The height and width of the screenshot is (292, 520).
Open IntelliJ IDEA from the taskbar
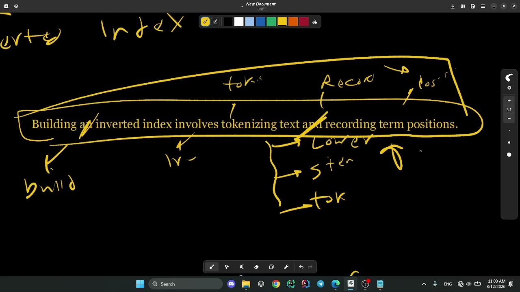click(x=305, y=284)
